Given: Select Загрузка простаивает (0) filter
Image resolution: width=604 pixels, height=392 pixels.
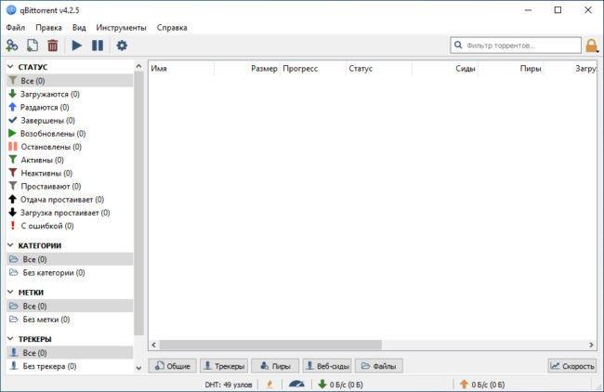Looking at the screenshot, I should [x=70, y=213].
